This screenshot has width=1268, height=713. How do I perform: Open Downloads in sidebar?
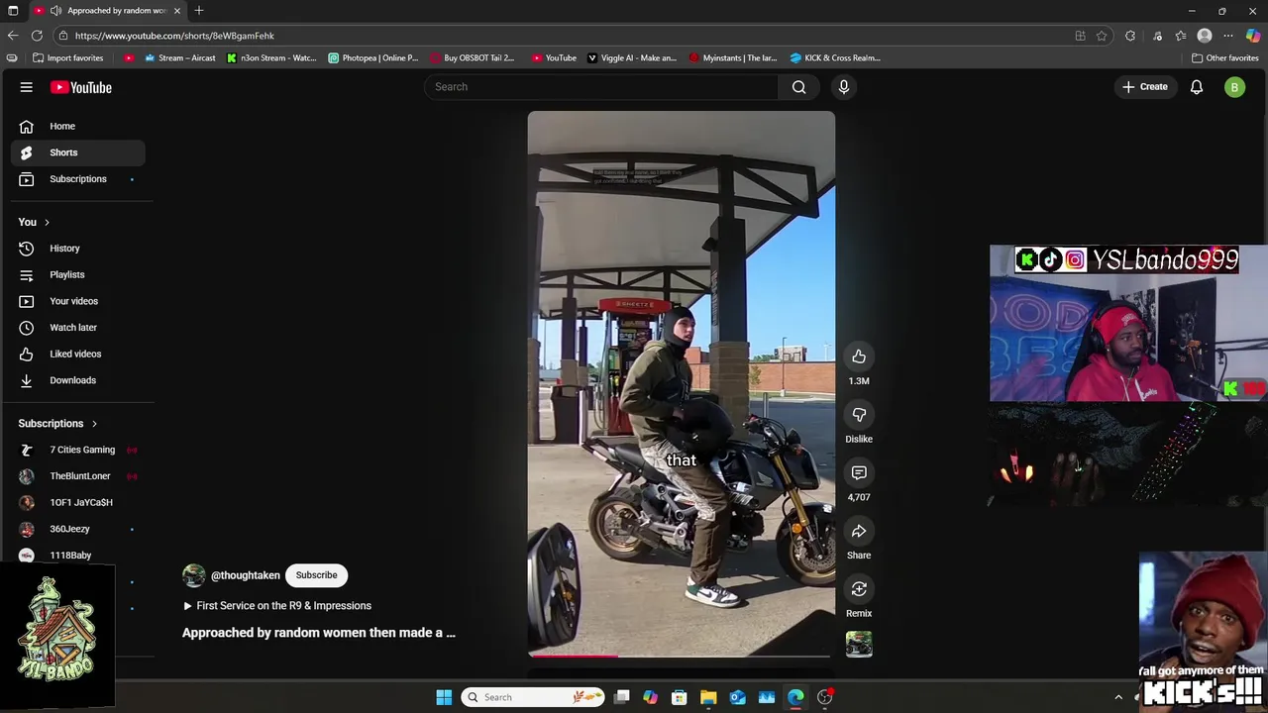[77, 380]
